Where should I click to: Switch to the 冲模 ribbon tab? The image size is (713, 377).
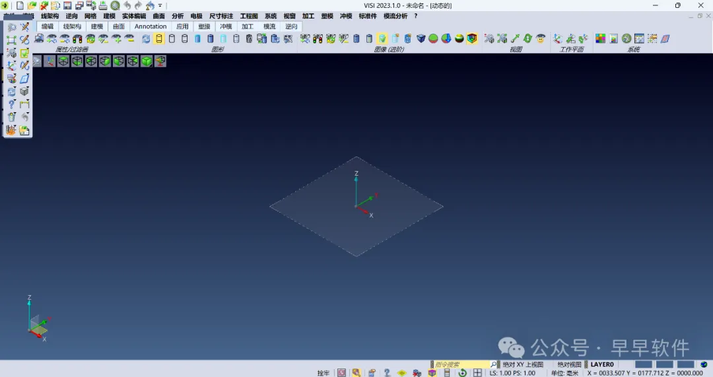226,26
